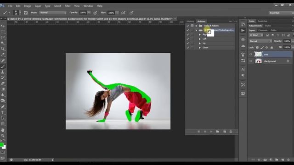Image resolution: width=294 pixels, height=165 pixels.
Task: Click the play selection button in Actions panel
Action: [211, 132]
